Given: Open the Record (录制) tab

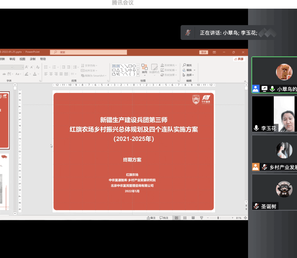Looking at the screenshot, I should (x=32, y=59).
